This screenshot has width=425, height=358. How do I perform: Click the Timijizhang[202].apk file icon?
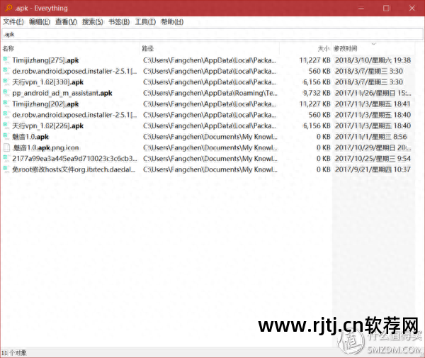(x=6, y=104)
